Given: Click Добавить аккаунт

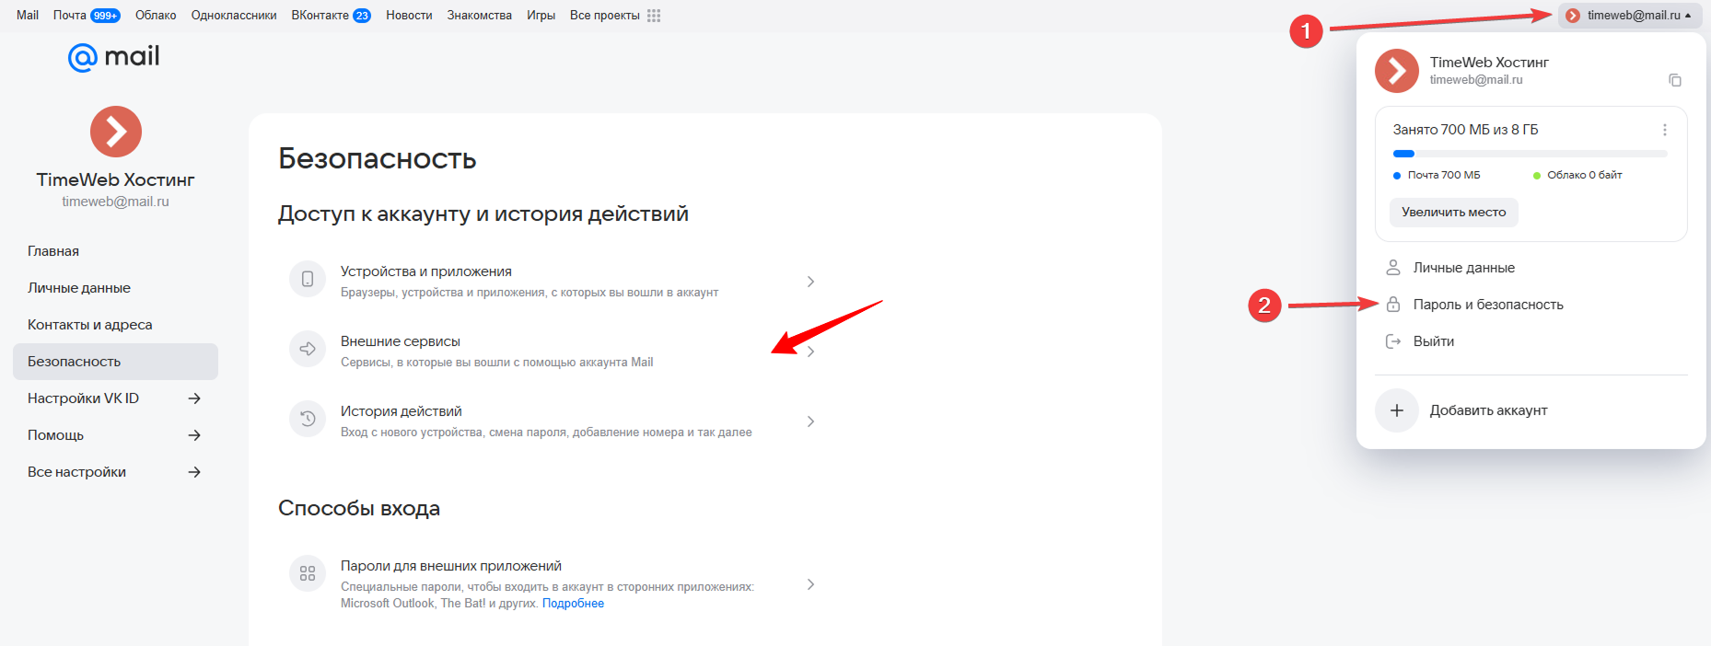Looking at the screenshot, I should [1531, 410].
